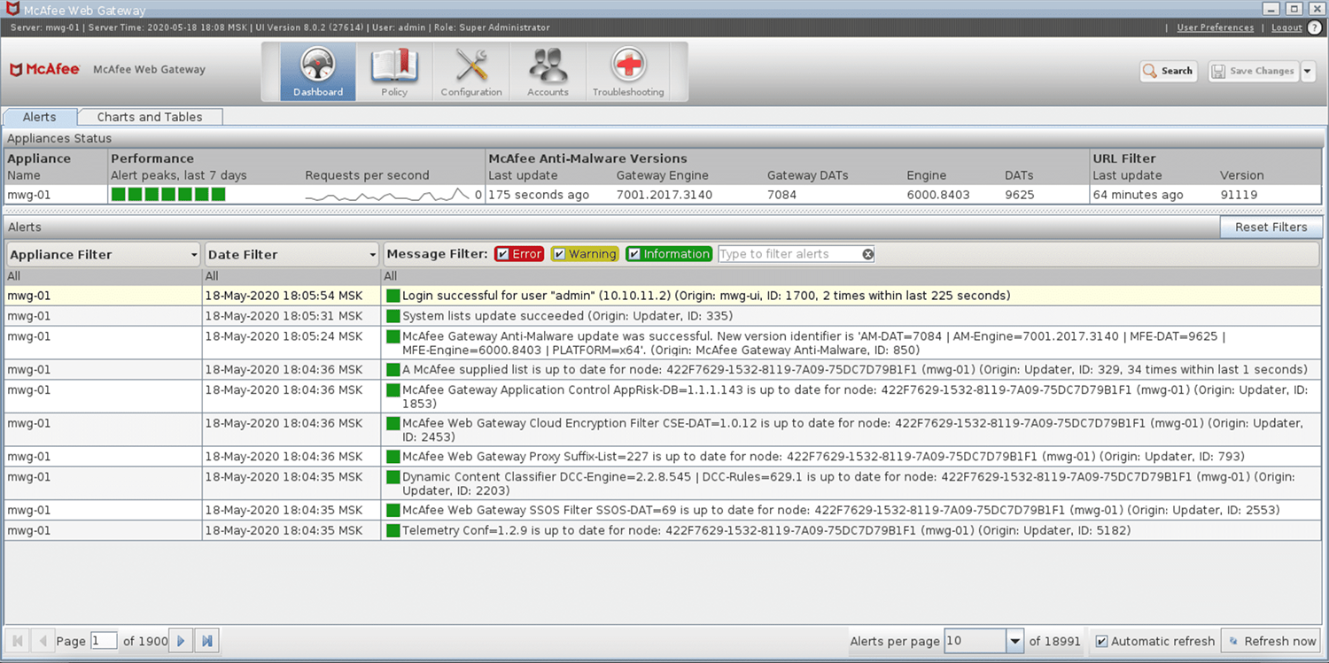The width and height of the screenshot is (1329, 663).
Task: Select the 'Cloud Encryption Filter CSE-DAT=1.0.12' alert message
Action: [851, 430]
